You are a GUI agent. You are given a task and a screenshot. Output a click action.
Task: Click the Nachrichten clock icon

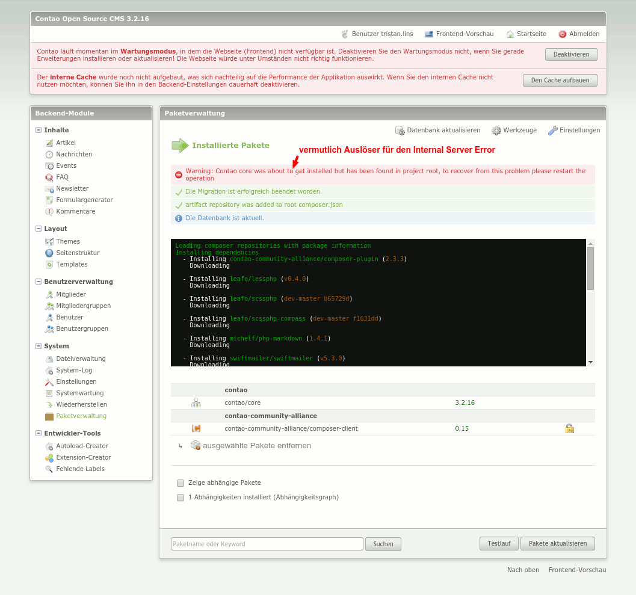click(x=49, y=154)
